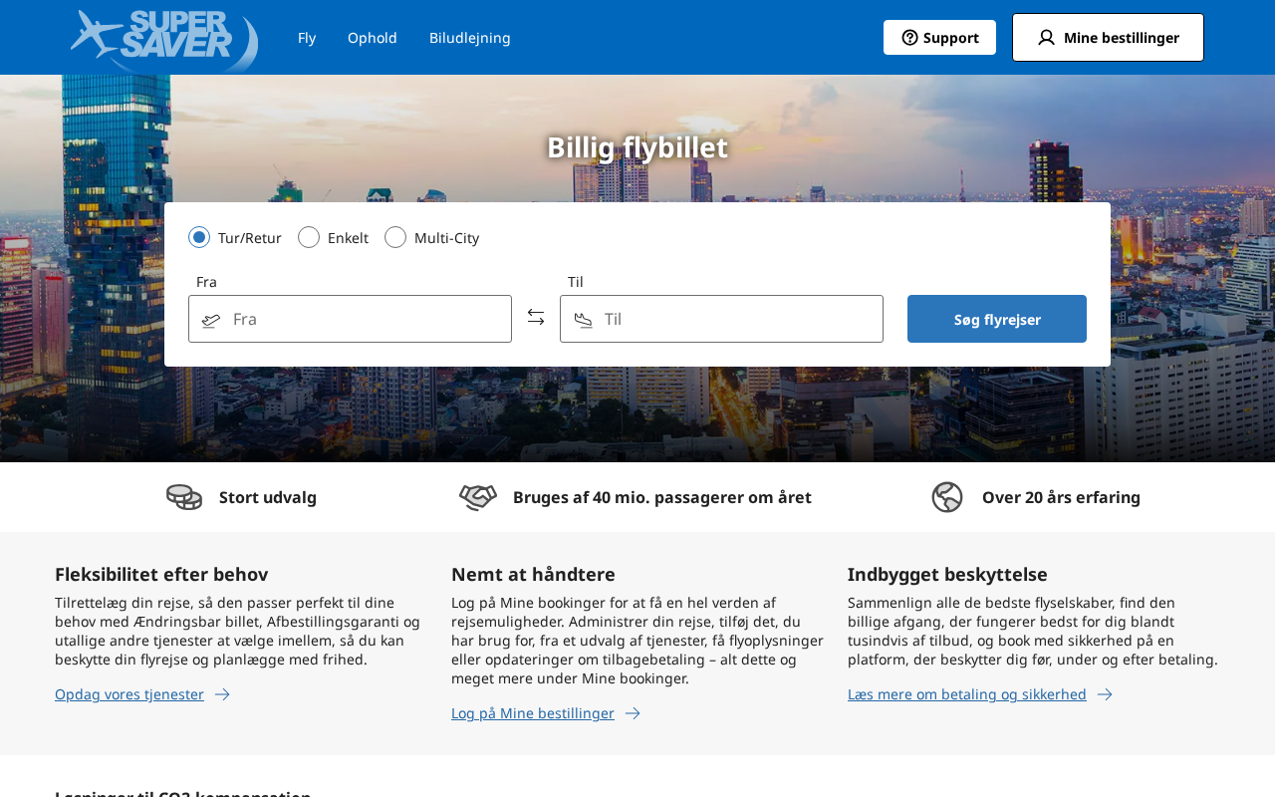Click the plane landing icon in Til field
This screenshot has width=1275, height=797.
tap(583, 320)
